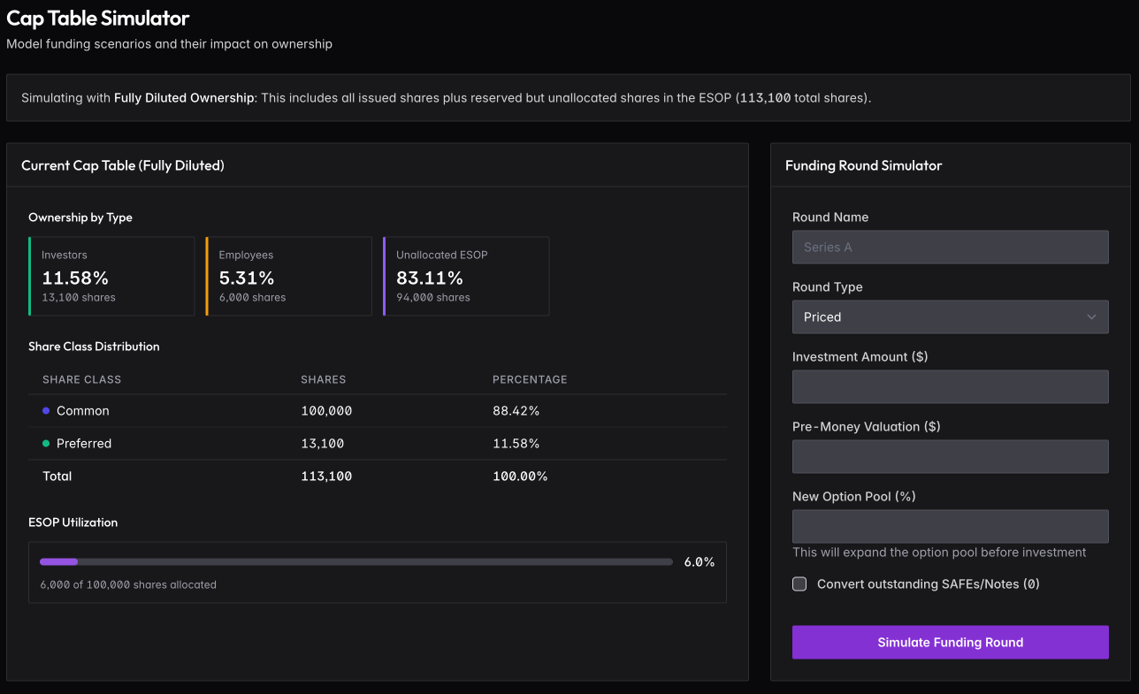
Task: Click the Percentage column header
Action: pos(530,379)
